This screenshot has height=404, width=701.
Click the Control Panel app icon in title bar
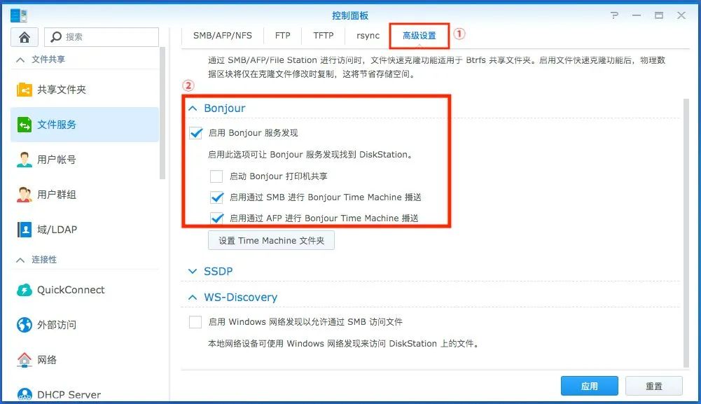(19, 15)
